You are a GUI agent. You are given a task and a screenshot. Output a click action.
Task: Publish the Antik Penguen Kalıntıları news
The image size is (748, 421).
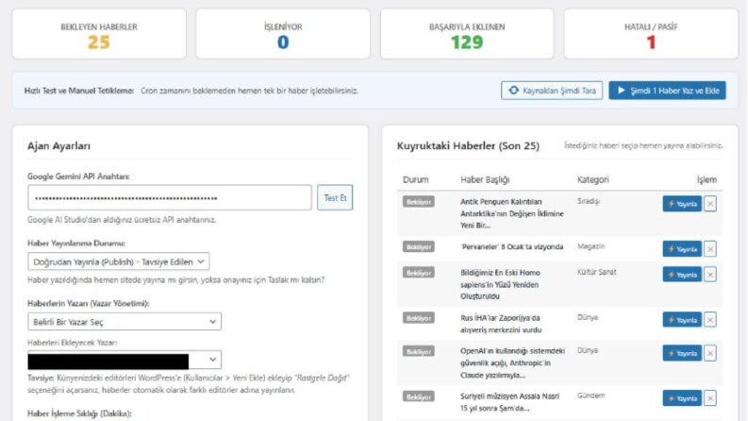[682, 204]
